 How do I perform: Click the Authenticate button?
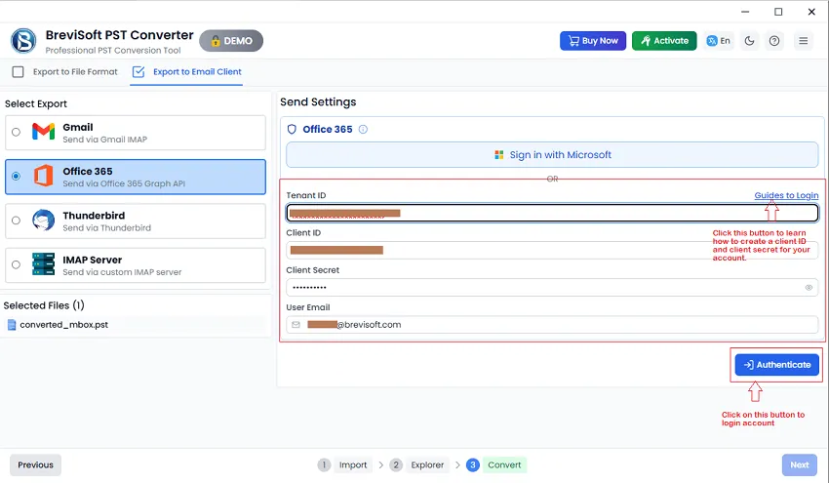[x=776, y=365]
